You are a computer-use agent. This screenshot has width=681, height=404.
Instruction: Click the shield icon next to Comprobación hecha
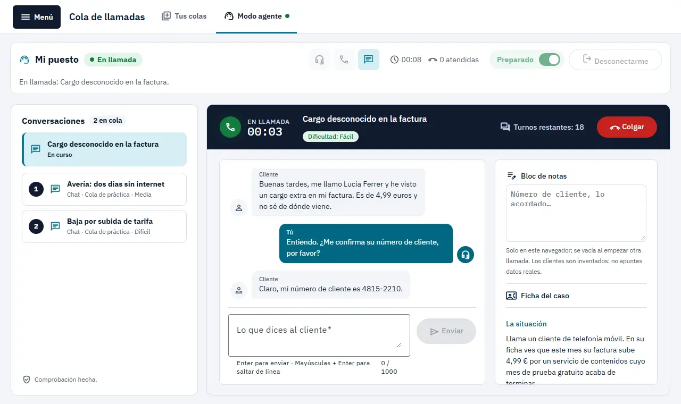(x=27, y=380)
